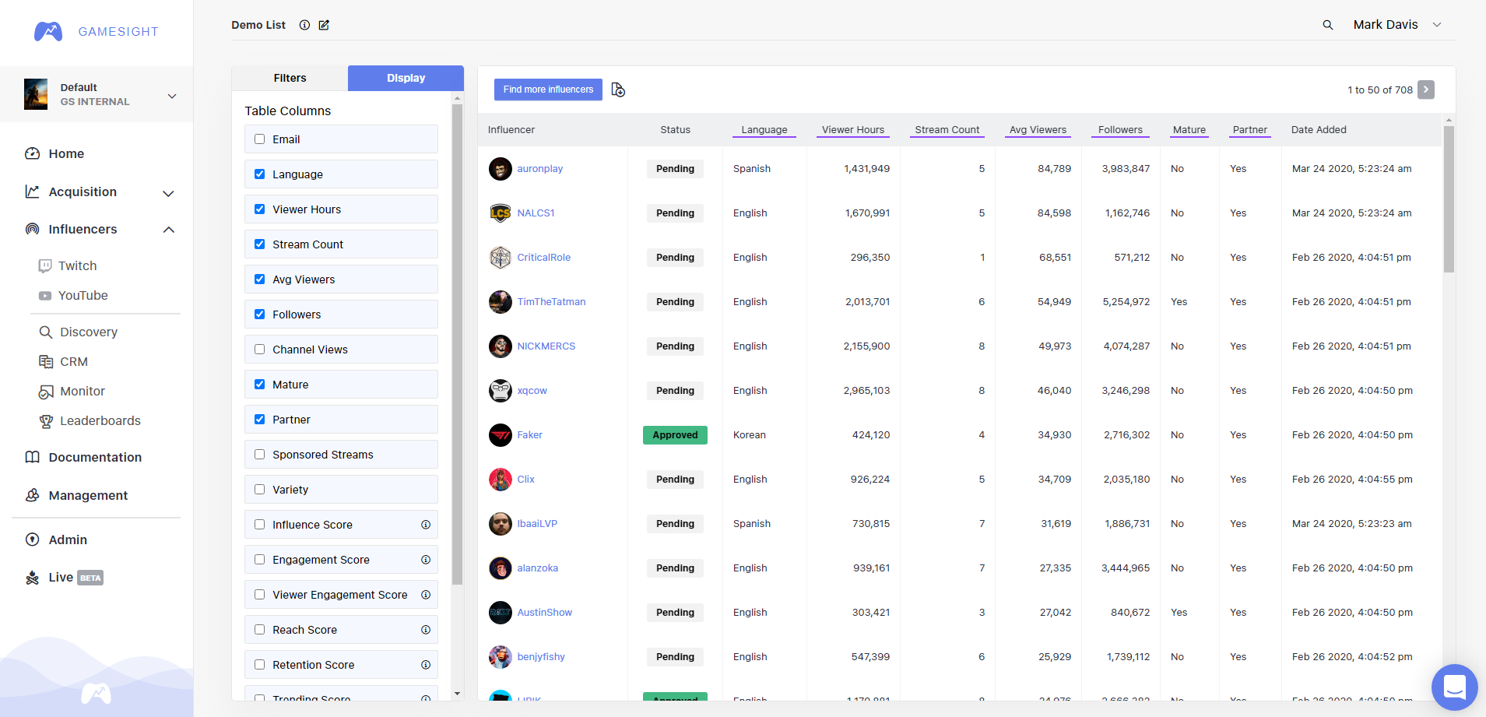The image size is (1486, 717).
Task: Click the Influencers target icon
Action: coord(32,229)
